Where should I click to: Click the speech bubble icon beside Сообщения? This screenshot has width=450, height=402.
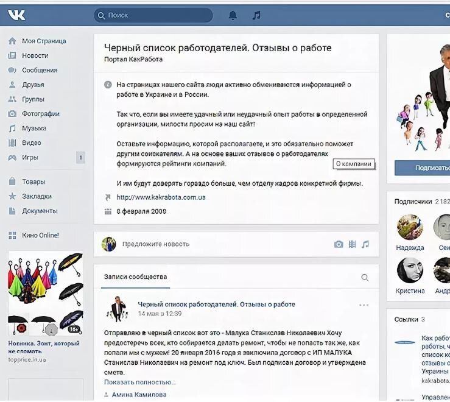click(12, 70)
